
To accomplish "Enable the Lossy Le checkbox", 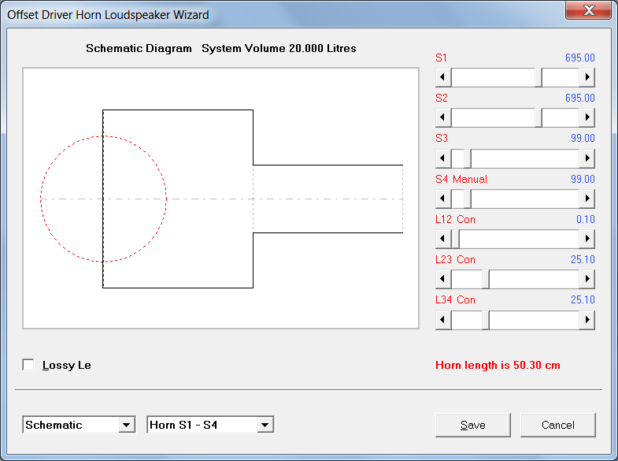I will pos(28,365).
